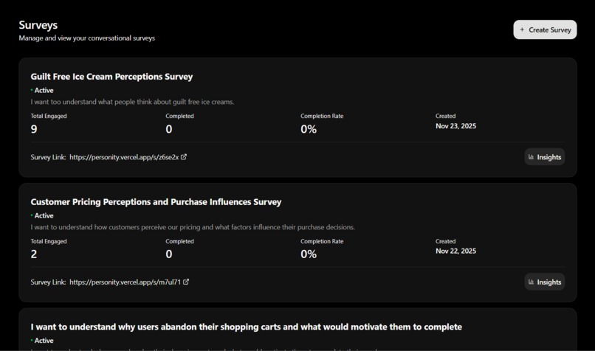This screenshot has height=351, width=595.
Task: Select the Guilt Free Ice Cream Perceptions Survey title
Action: point(111,77)
